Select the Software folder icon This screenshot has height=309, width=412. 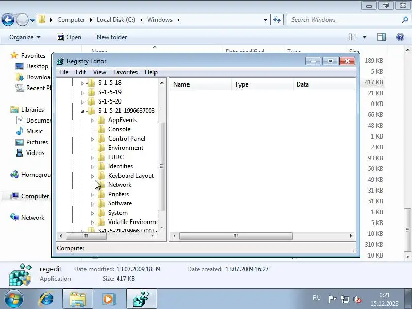pos(101,203)
